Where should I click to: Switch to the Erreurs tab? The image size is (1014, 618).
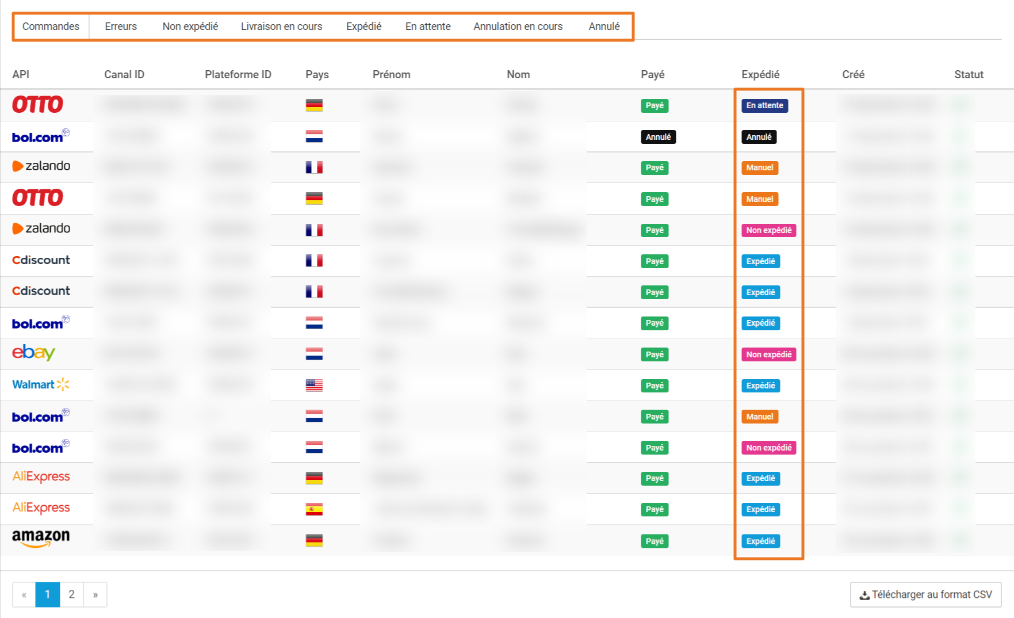pyautogui.click(x=121, y=26)
